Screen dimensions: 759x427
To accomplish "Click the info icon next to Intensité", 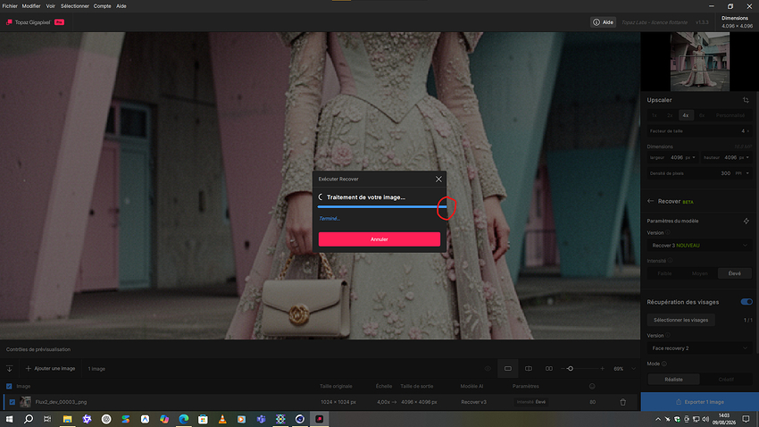I will click(670, 261).
